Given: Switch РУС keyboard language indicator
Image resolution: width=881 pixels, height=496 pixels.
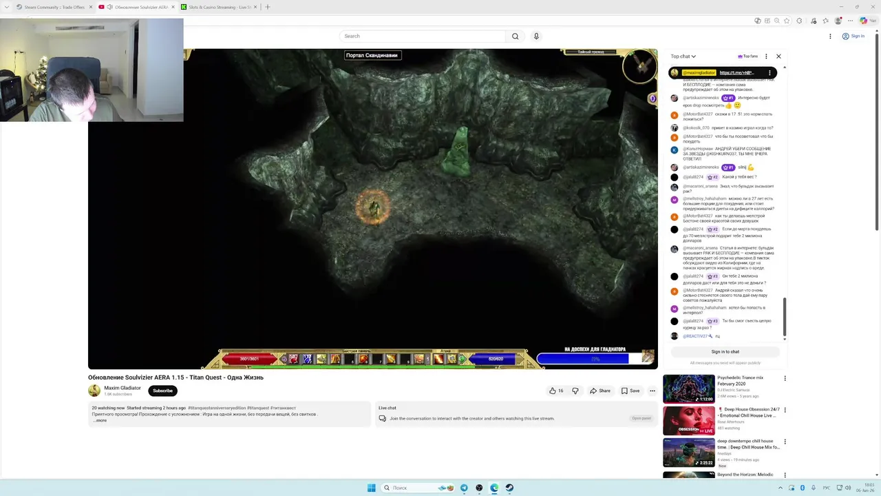Looking at the screenshot, I should (827, 488).
